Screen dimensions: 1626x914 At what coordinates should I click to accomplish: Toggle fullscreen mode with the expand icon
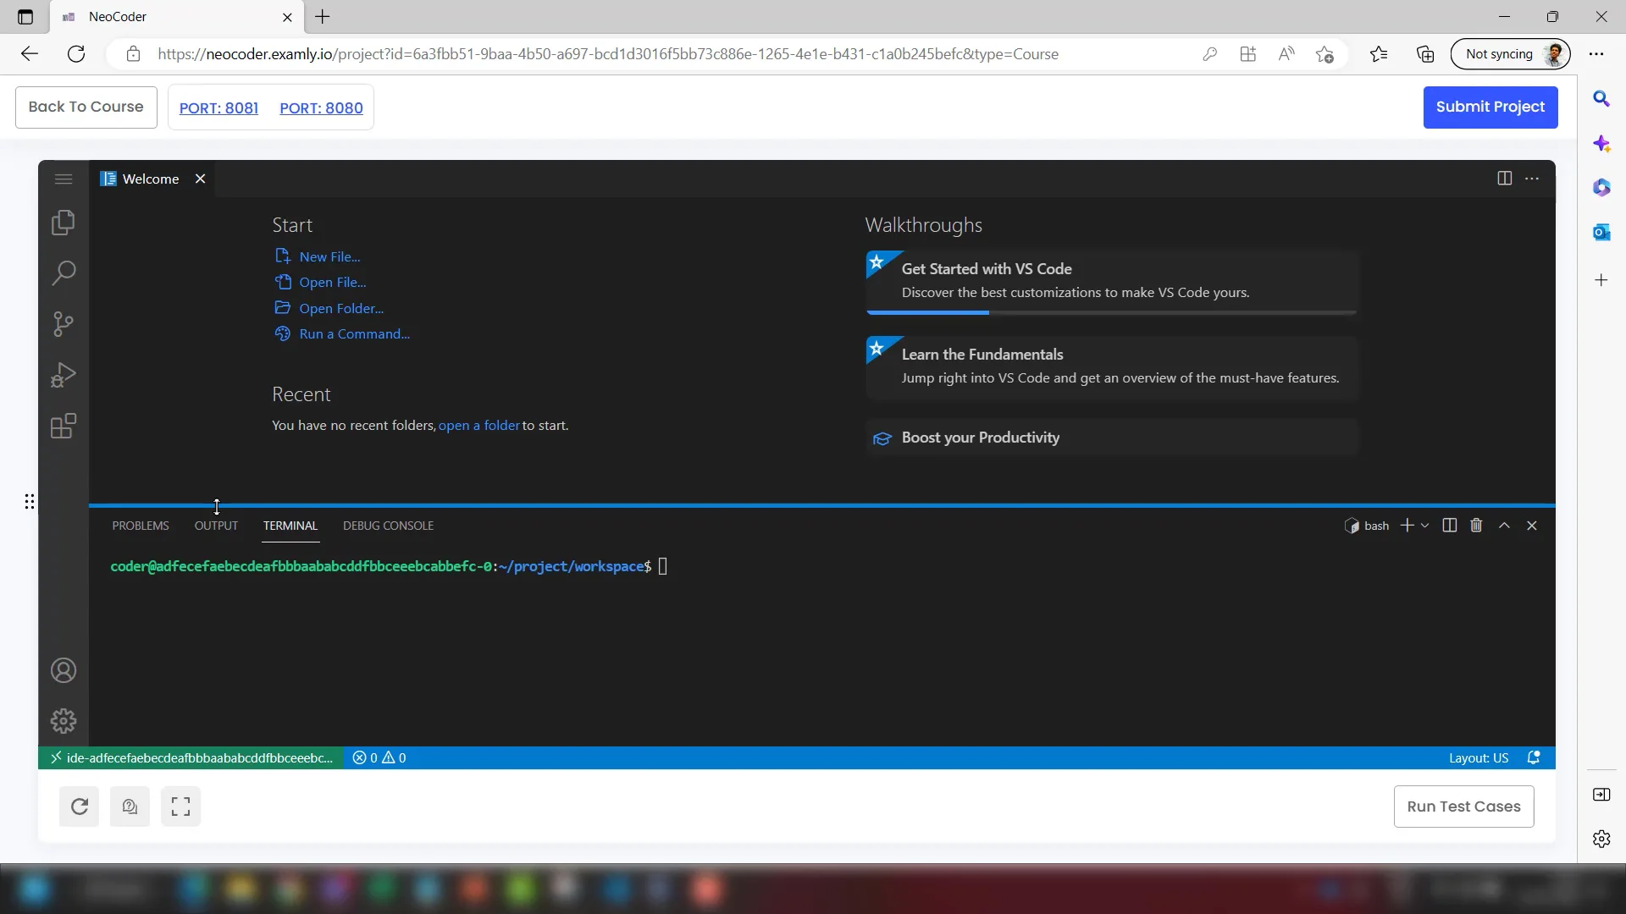click(180, 807)
